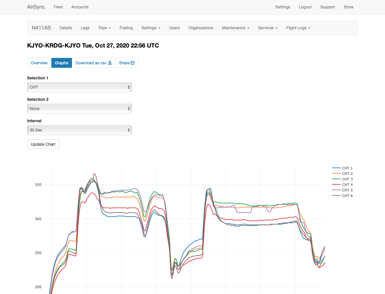Image resolution: width=385 pixels, height=294 pixels.
Task: Open the Selection 2 None dropdown
Action: click(79, 109)
